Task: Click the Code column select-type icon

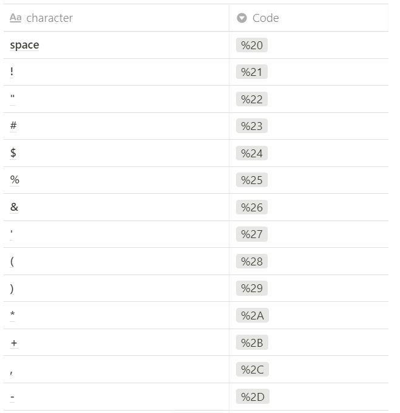Action: (242, 18)
